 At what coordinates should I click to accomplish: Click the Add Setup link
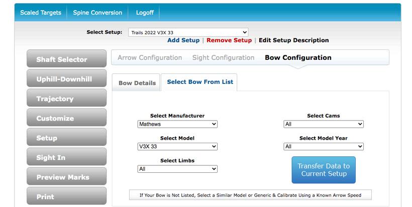pyautogui.click(x=183, y=40)
